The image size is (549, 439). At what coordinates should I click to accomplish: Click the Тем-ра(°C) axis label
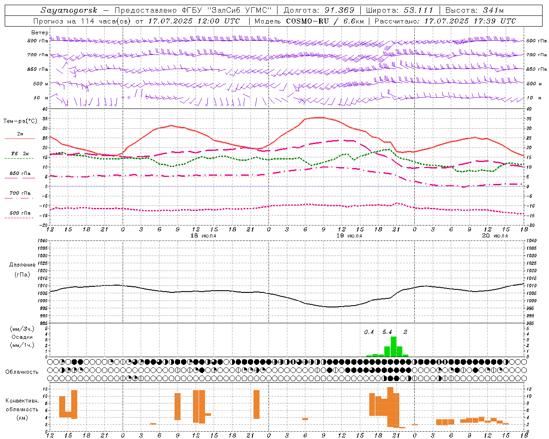[21, 121]
